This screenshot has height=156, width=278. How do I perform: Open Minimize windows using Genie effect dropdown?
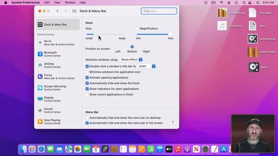coord(131,60)
